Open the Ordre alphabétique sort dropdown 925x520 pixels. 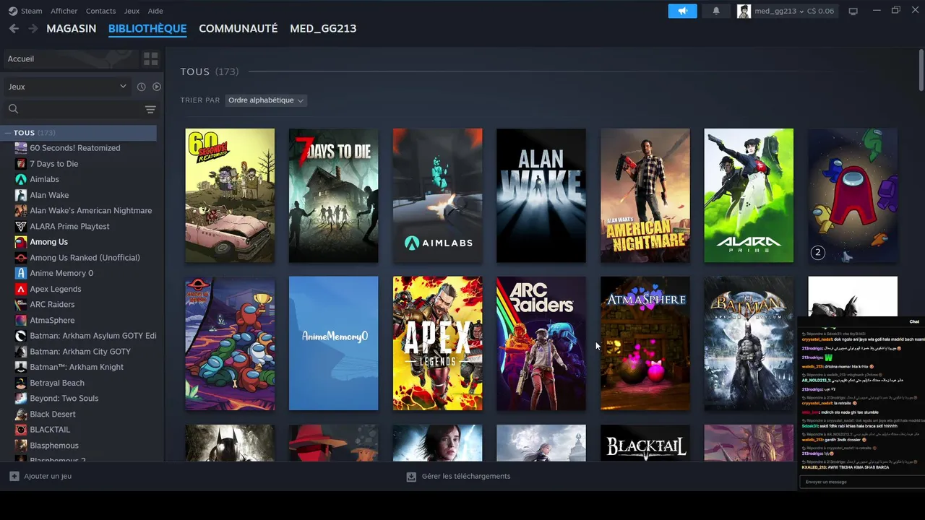pos(266,100)
